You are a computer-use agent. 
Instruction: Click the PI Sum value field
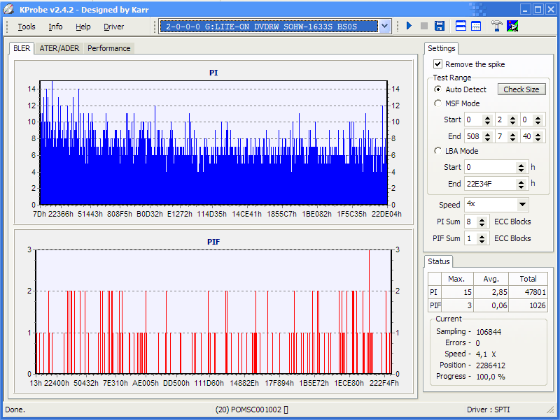[x=470, y=222]
